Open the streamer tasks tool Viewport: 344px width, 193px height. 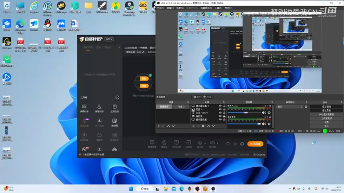click(x=114, y=109)
